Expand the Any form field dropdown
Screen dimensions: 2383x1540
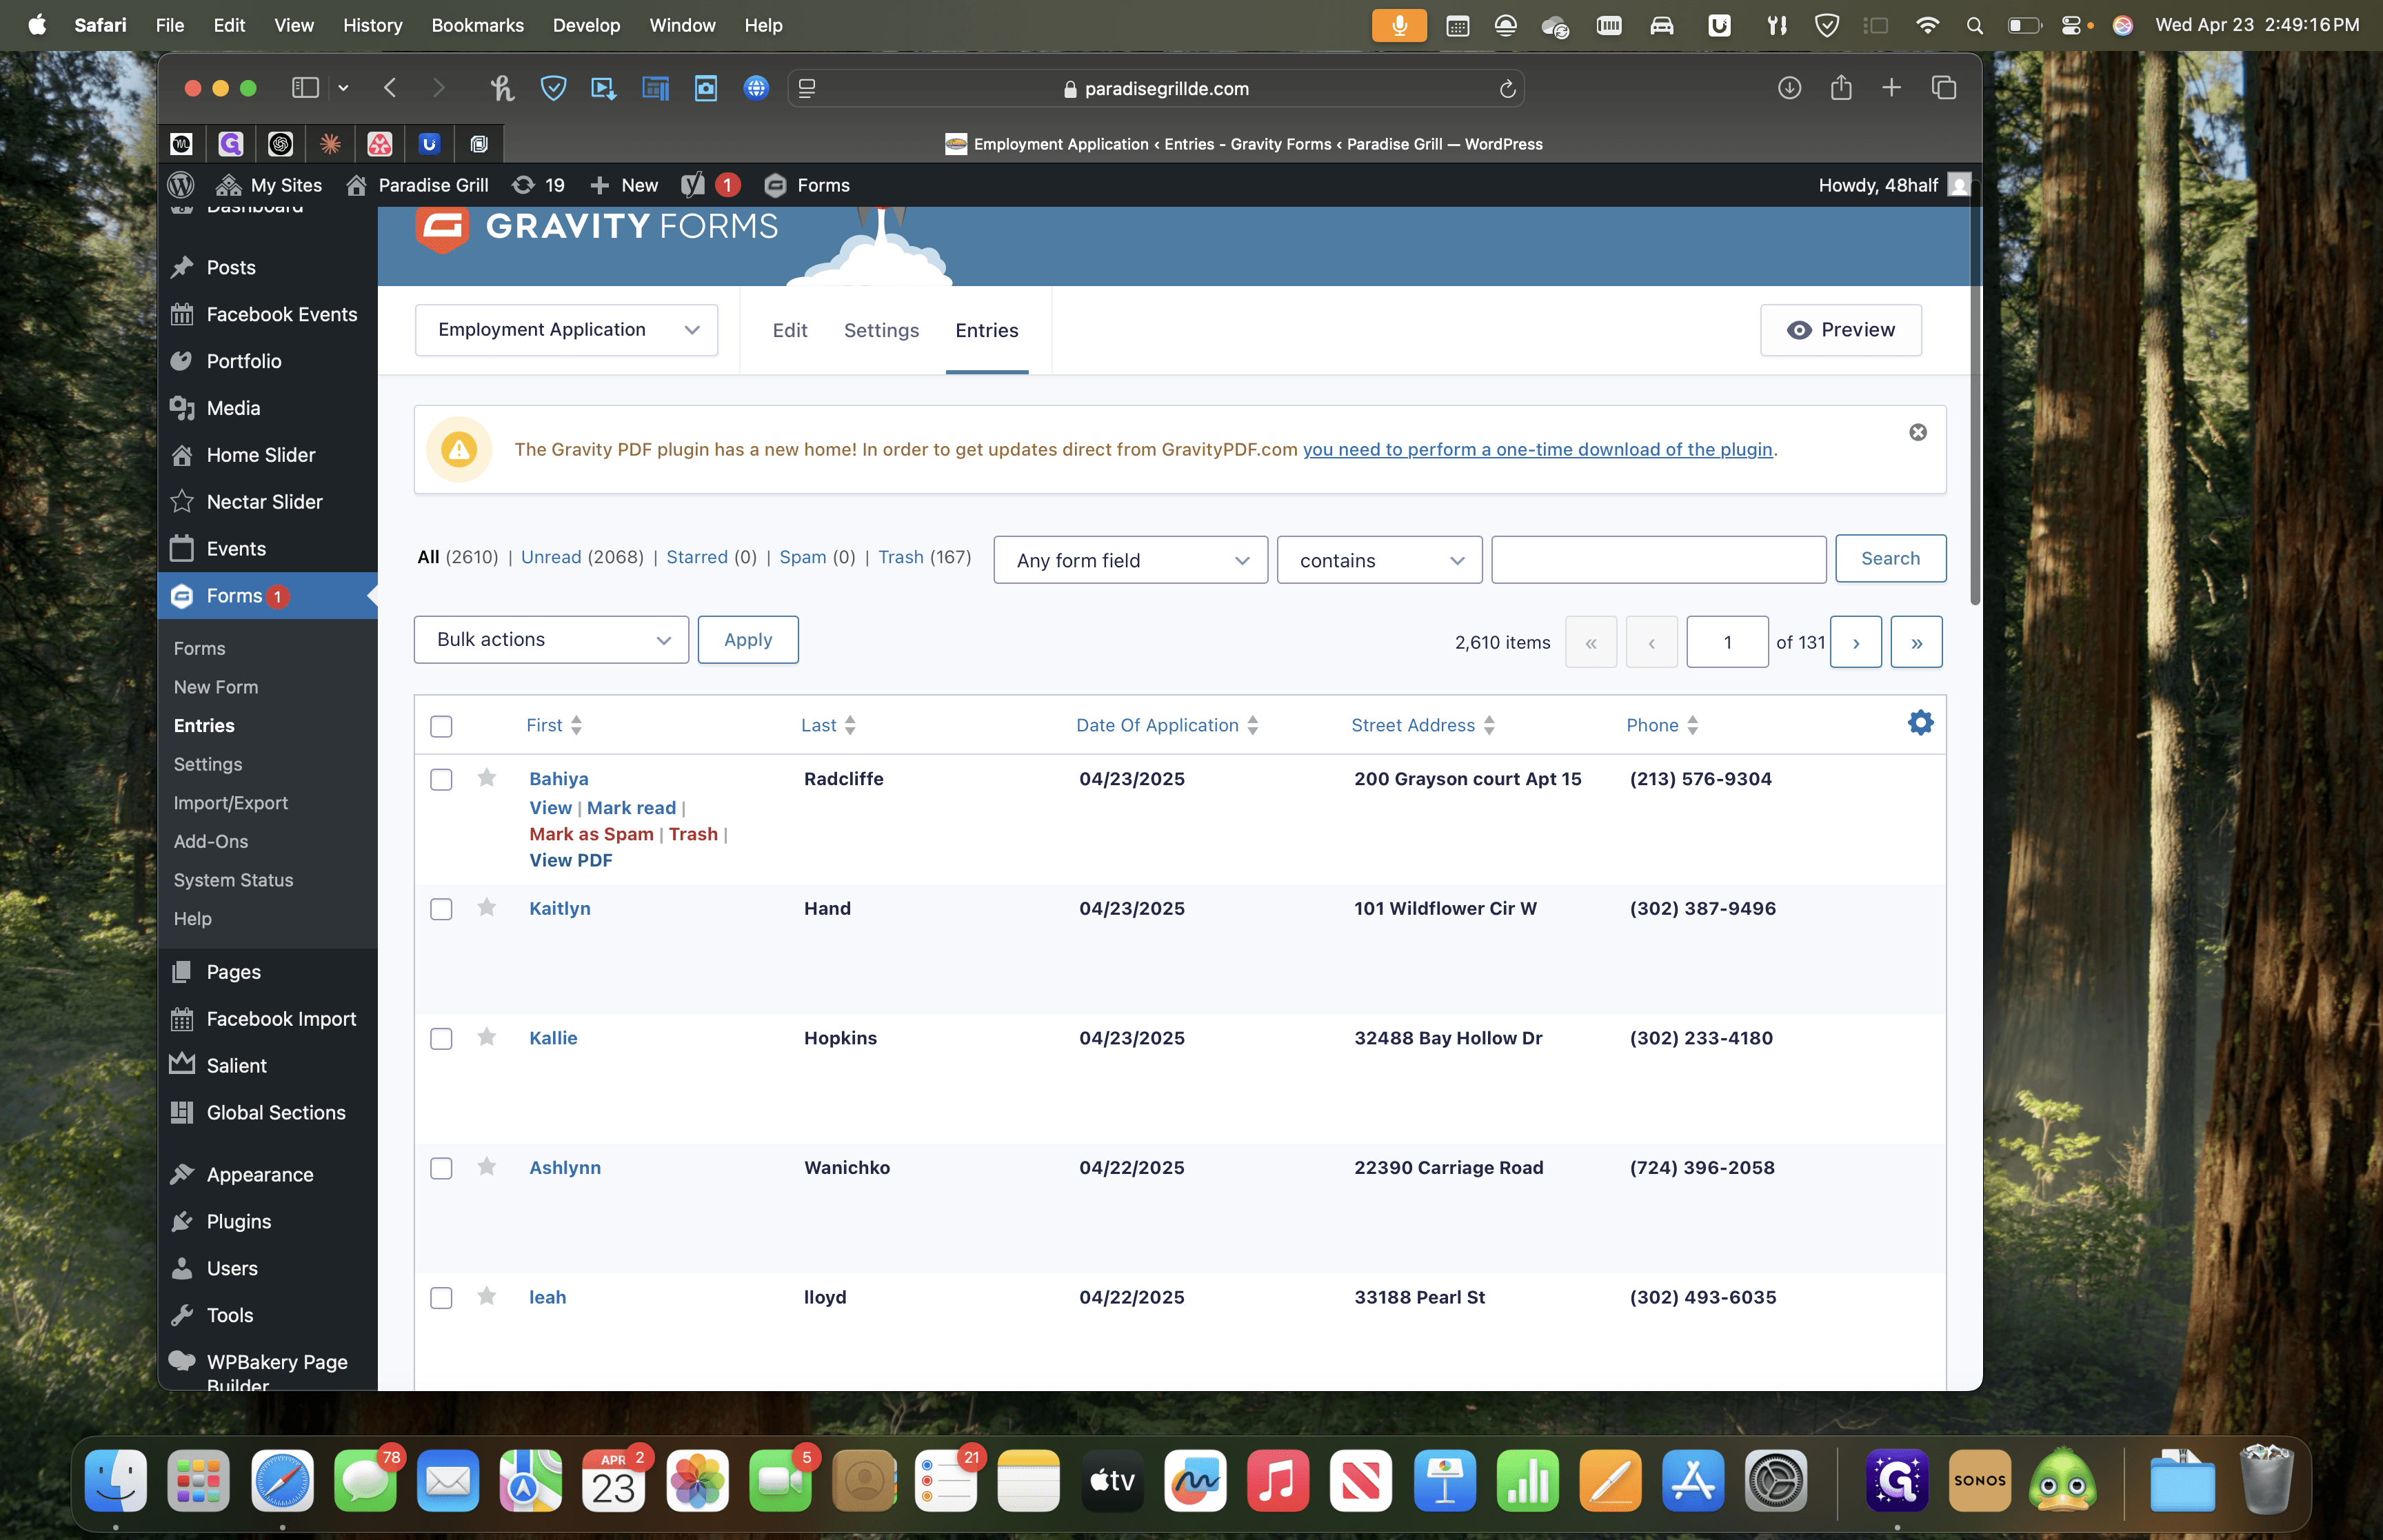[x=1130, y=560]
